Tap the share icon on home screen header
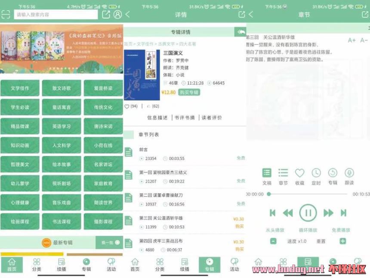Image resolution: width=370 pixels, height=278 pixels. point(106,15)
